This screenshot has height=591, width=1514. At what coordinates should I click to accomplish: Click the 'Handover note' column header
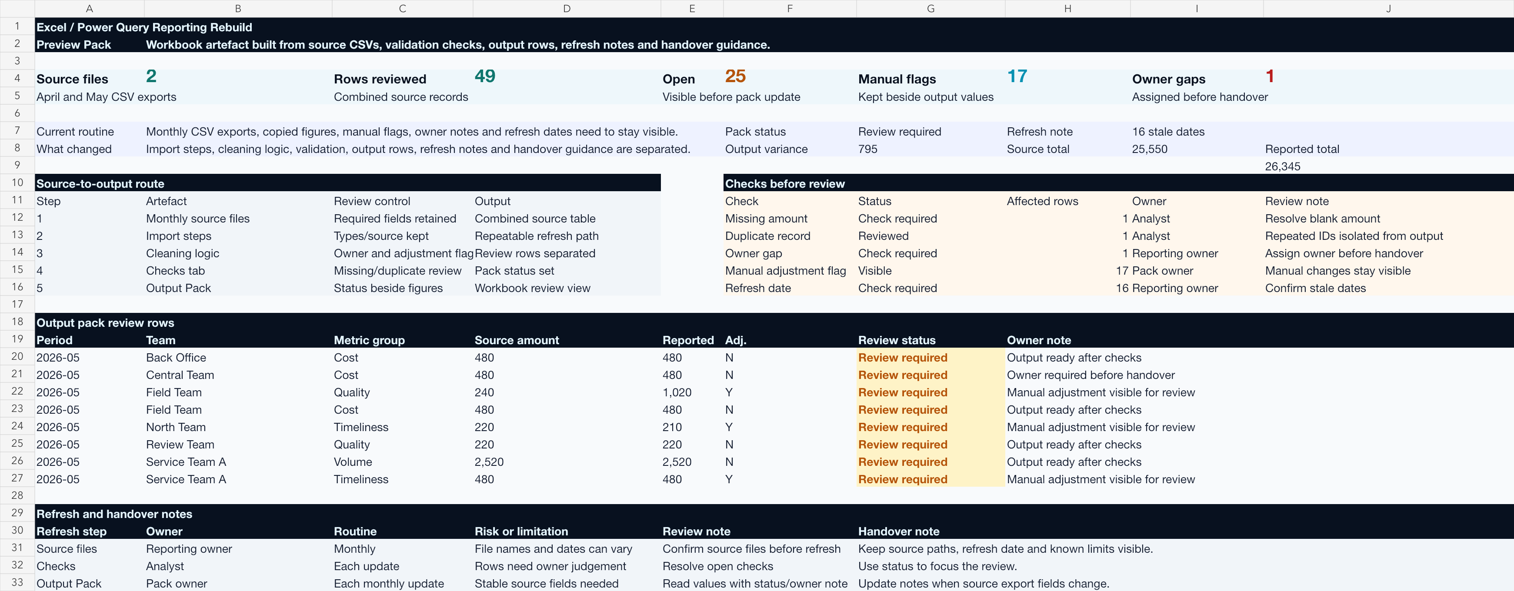pyautogui.click(x=899, y=531)
